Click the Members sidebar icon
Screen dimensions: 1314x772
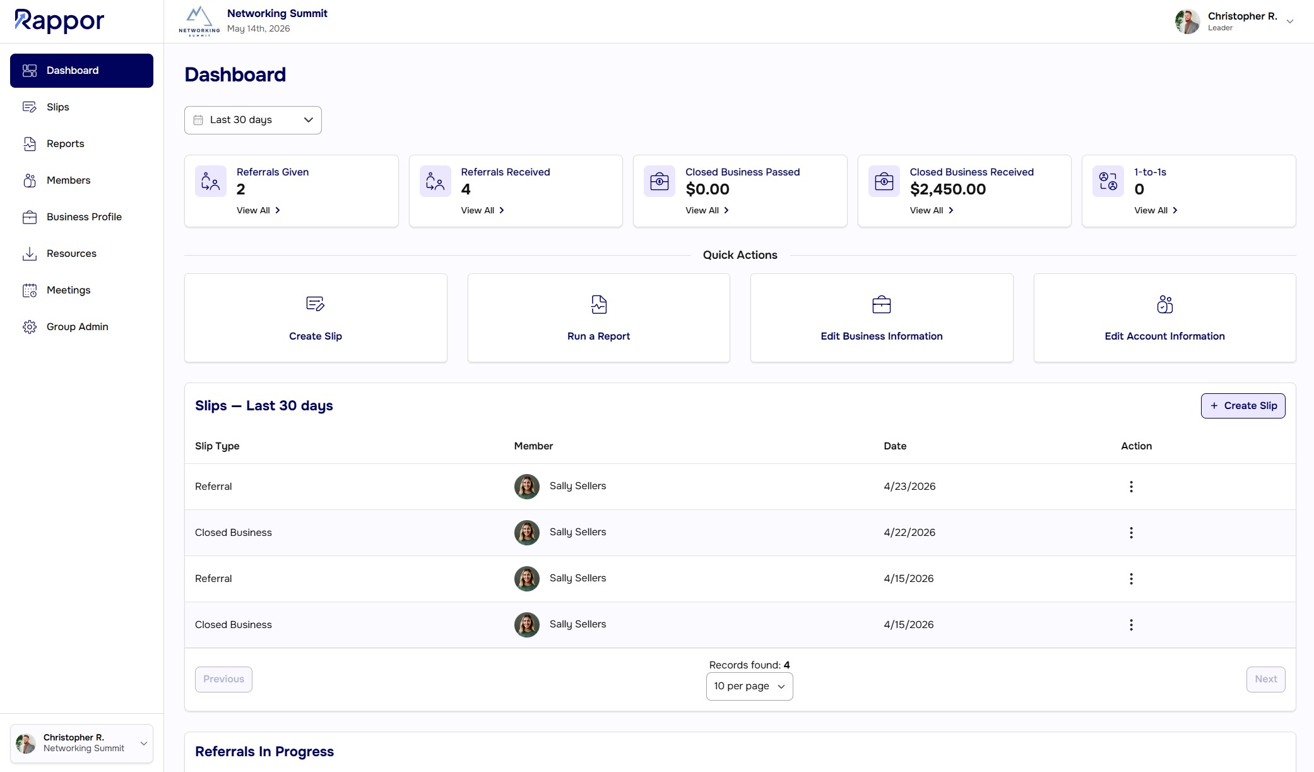coord(30,181)
